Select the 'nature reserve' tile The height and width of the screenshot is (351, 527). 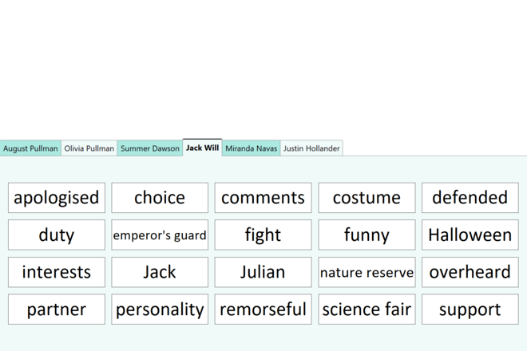coord(367,272)
